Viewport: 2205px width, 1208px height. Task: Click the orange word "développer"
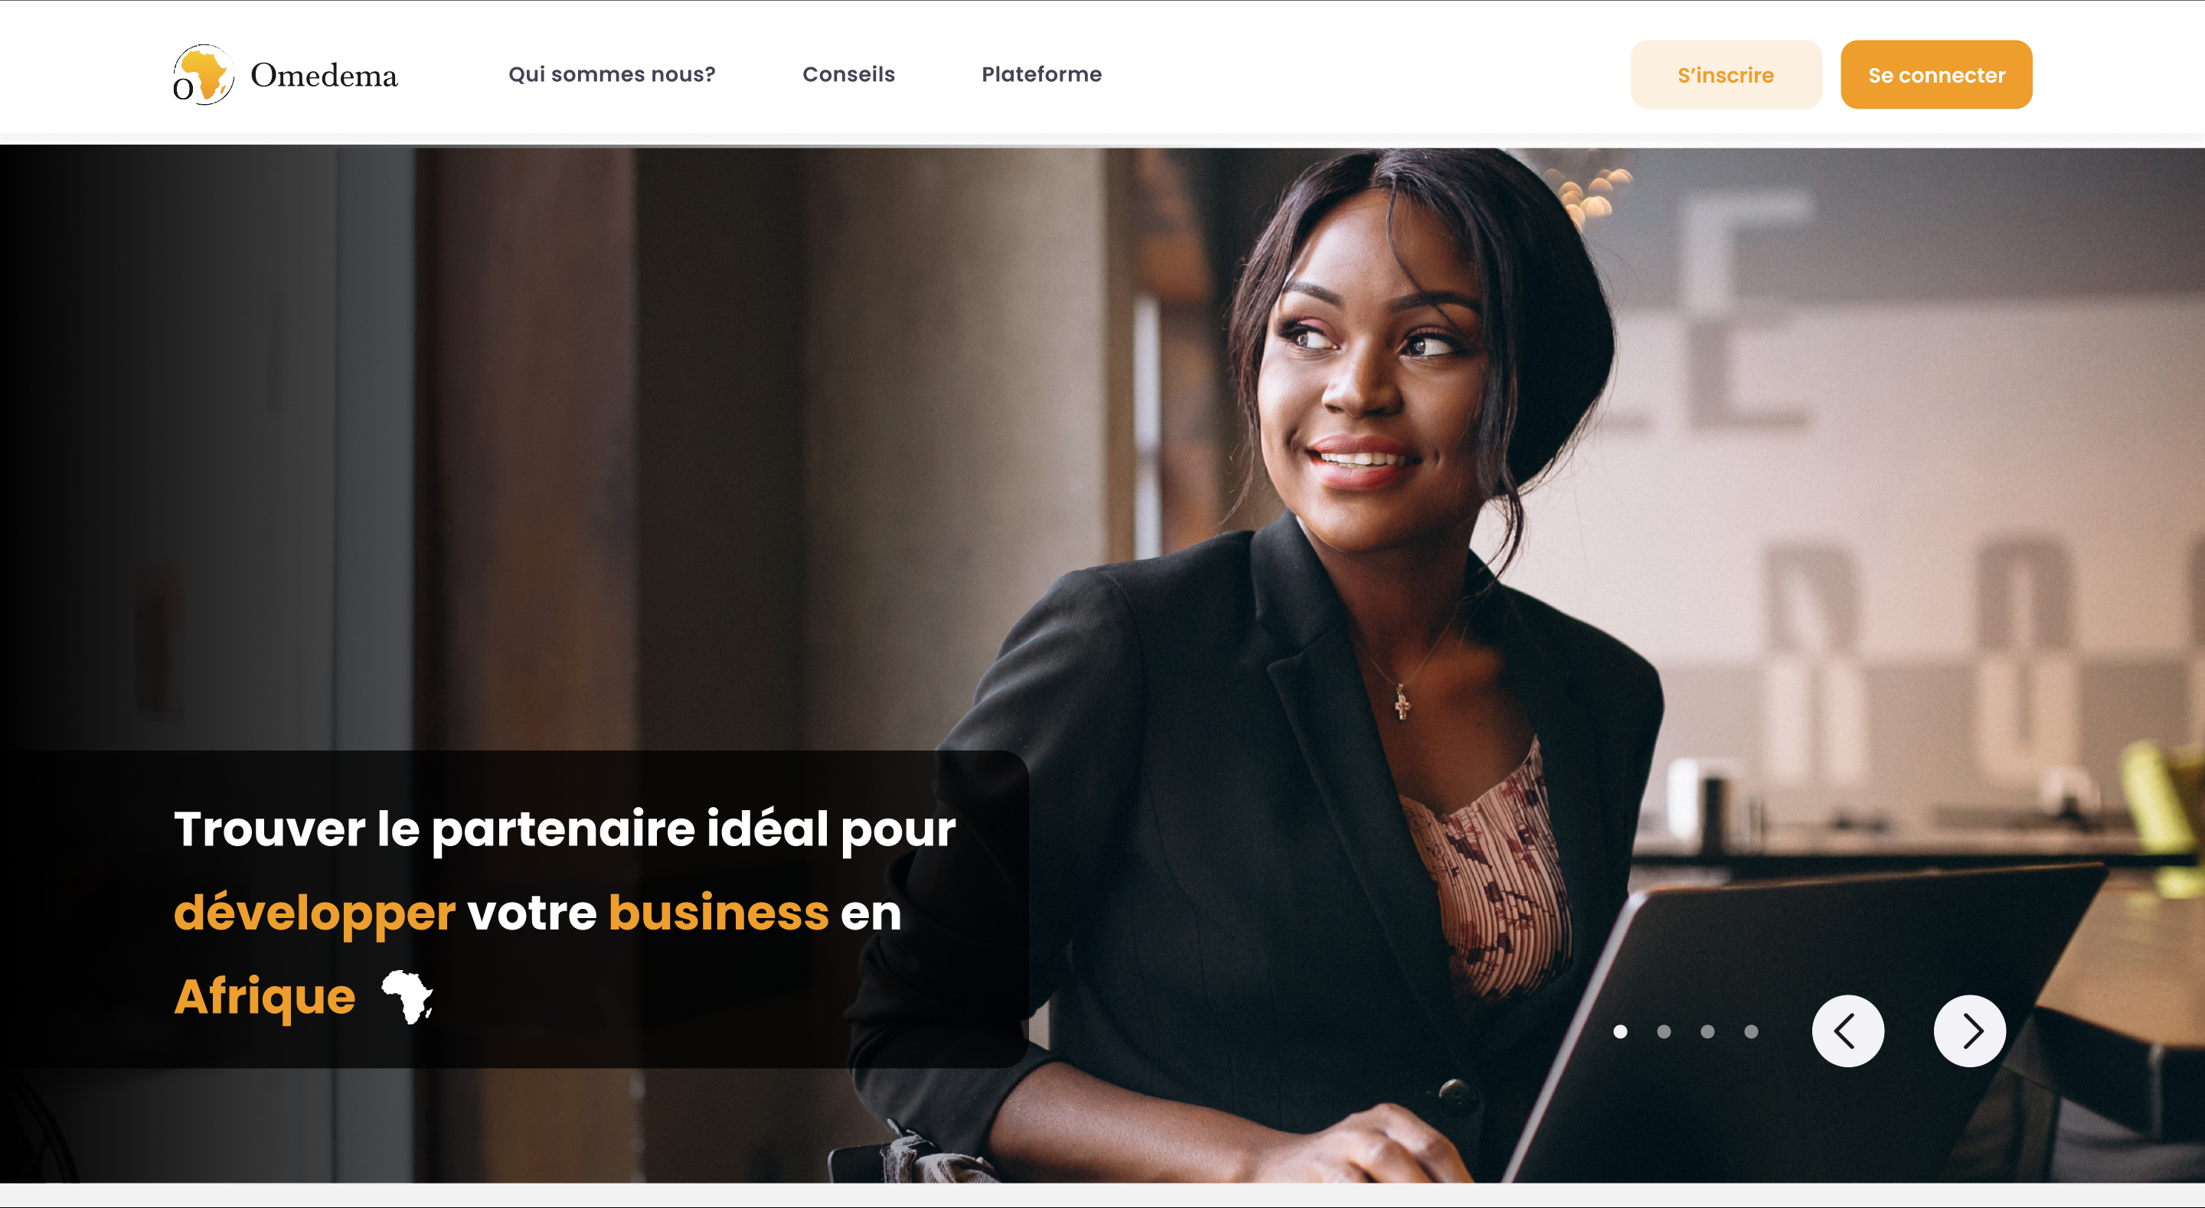click(314, 913)
